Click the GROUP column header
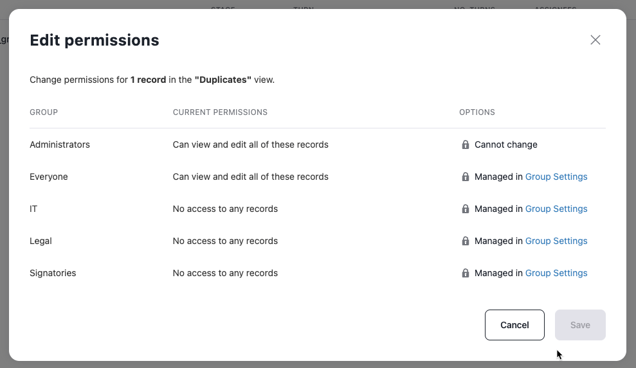 44,112
